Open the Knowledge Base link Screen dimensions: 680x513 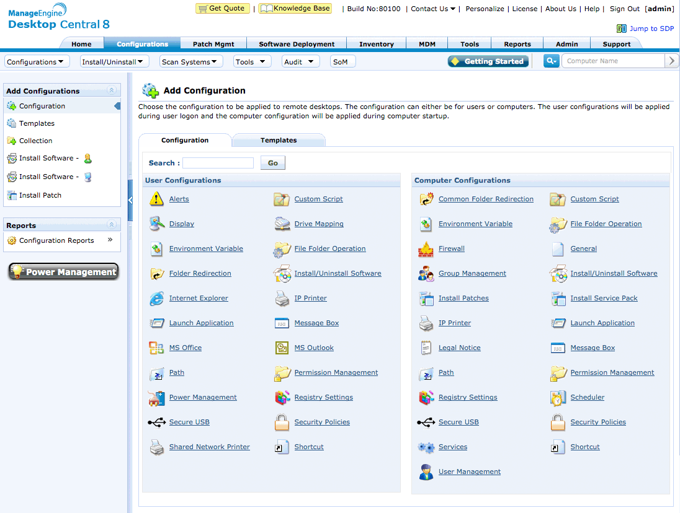pyautogui.click(x=295, y=8)
